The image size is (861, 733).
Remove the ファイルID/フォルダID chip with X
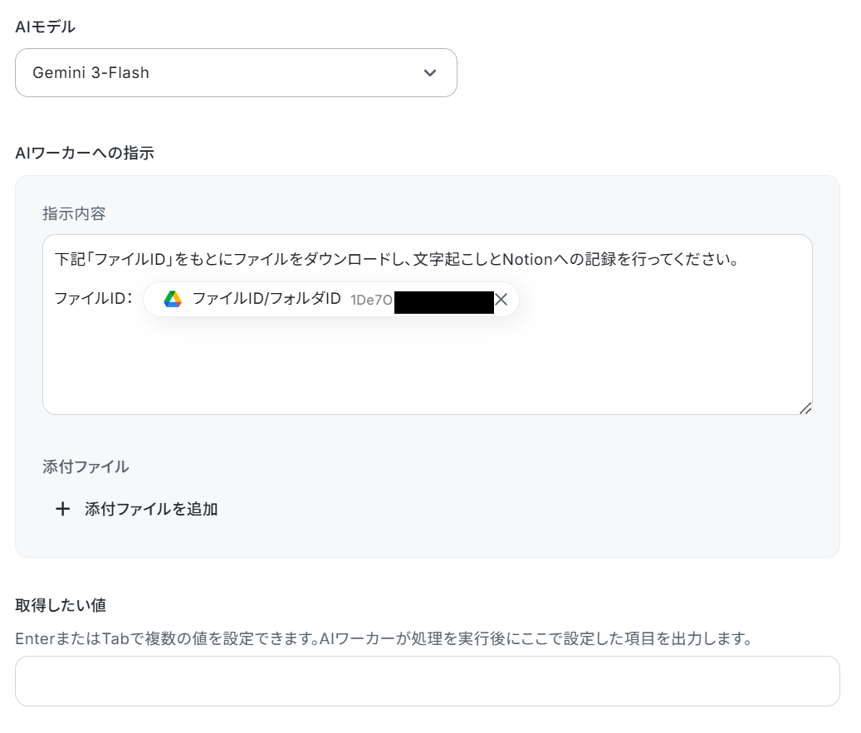501,299
